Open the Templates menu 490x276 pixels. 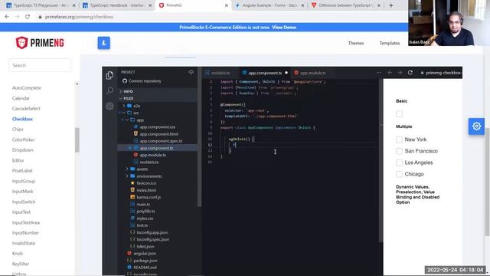click(x=390, y=43)
